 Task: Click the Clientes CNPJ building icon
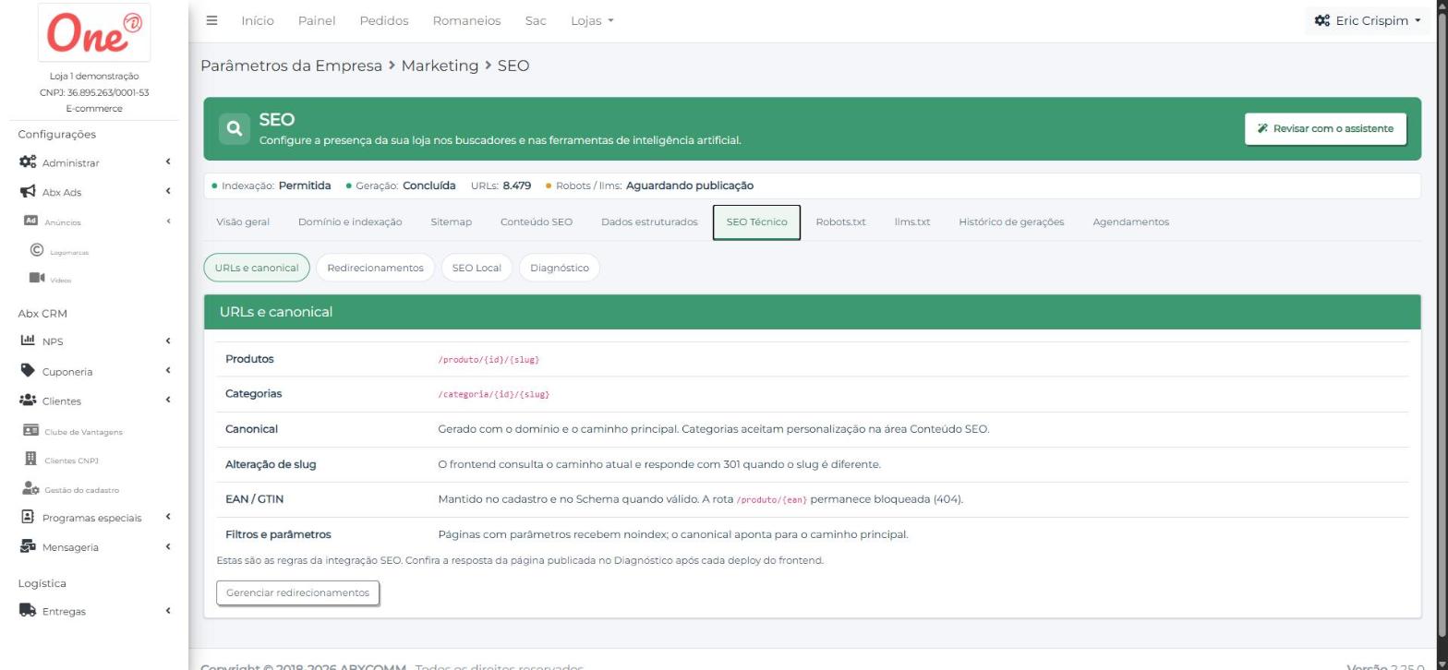click(30, 459)
